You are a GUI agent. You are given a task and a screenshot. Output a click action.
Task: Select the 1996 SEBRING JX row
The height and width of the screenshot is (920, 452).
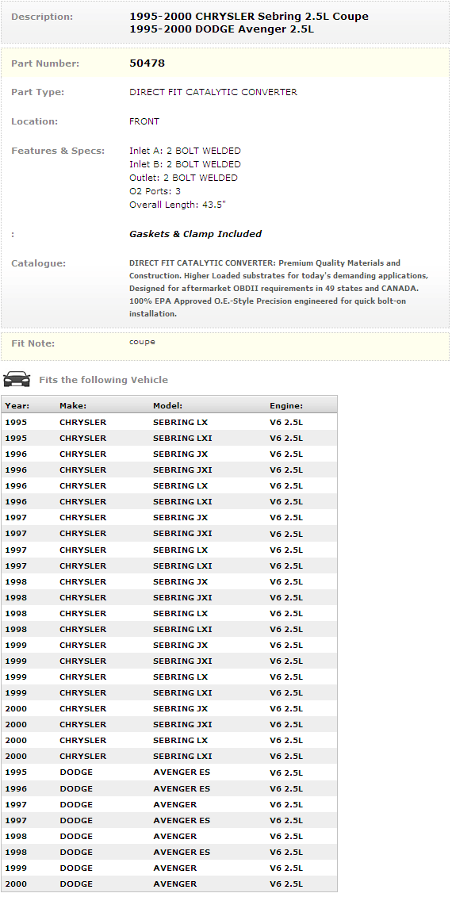point(169,454)
